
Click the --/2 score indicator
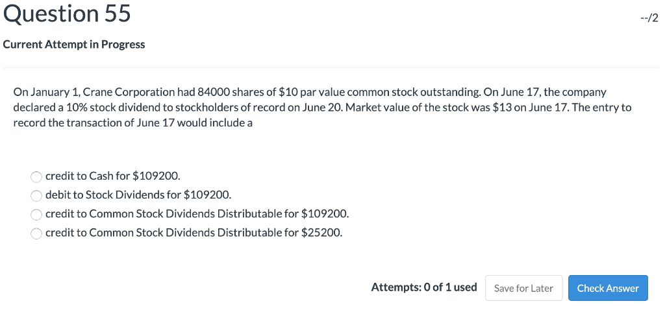(649, 18)
